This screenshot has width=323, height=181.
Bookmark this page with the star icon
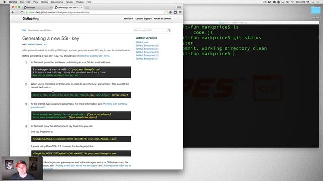click(x=165, y=12)
